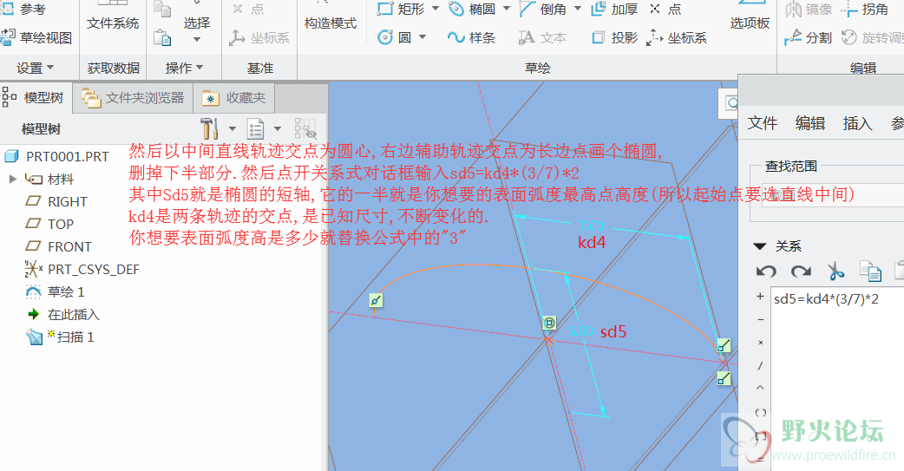Select the Rectangle sketch tool
This screenshot has width=904, height=471.
[x=400, y=10]
